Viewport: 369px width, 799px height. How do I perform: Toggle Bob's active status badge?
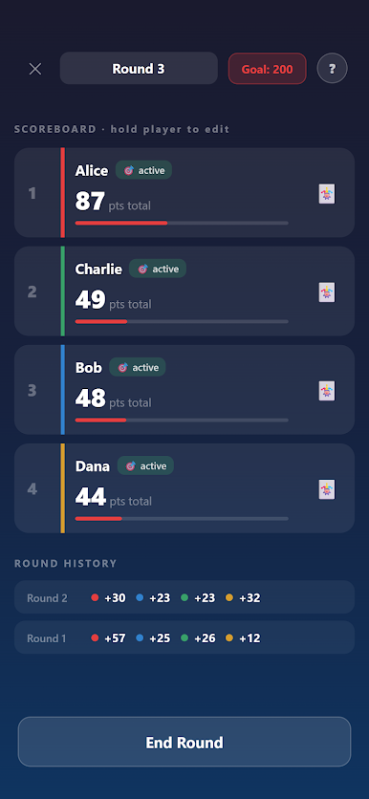(x=138, y=367)
